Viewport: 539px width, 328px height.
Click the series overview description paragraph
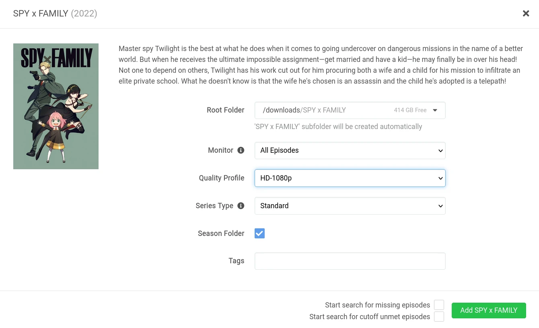[321, 65]
